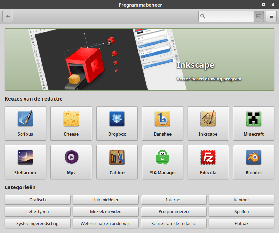Browse the Systeemgereedschap category
Viewport: 279px width, 233px height.
(x=38, y=224)
